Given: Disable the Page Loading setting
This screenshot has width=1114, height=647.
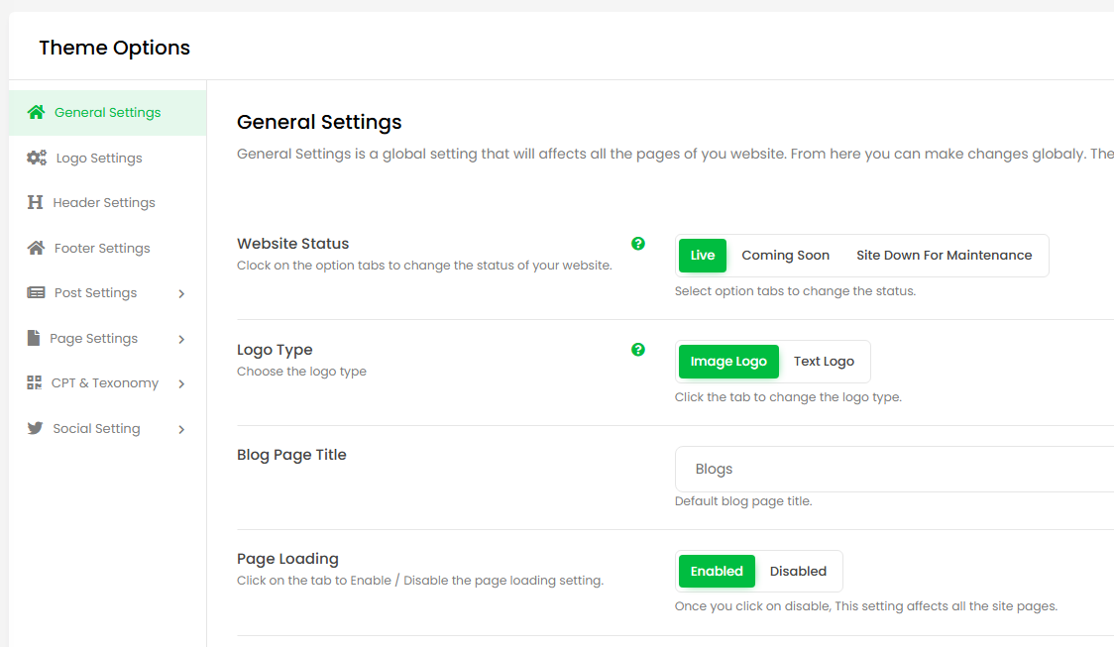Looking at the screenshot, I should point(798,572).
